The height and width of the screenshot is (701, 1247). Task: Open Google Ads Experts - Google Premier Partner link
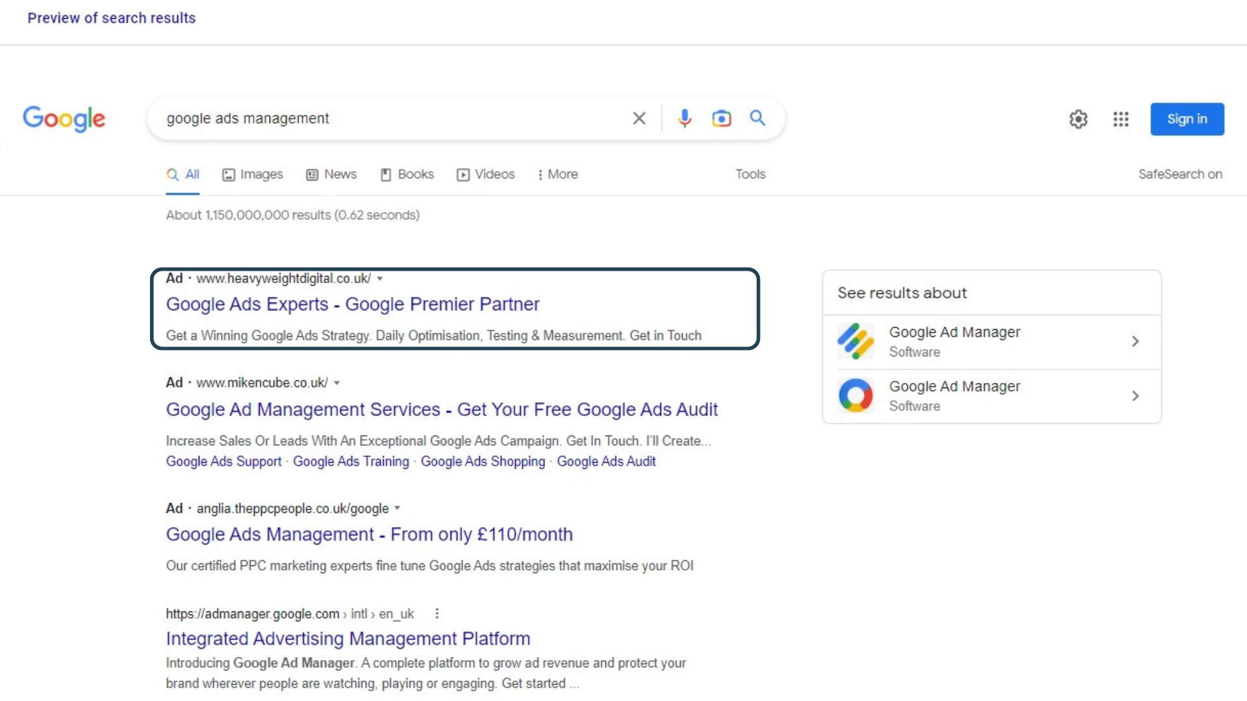(x=352, y=304)
